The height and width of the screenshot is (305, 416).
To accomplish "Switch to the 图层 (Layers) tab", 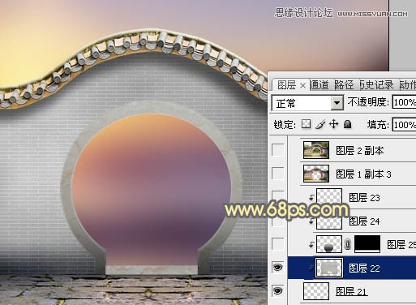I will [x=286, y=85].
